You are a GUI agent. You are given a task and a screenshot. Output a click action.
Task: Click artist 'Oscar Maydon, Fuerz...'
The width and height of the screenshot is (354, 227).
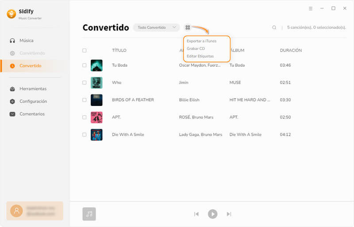pos(200,65)
